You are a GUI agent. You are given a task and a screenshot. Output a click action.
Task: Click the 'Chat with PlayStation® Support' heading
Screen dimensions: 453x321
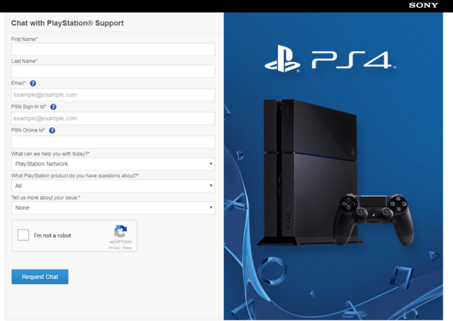click(x=67, y=23)
